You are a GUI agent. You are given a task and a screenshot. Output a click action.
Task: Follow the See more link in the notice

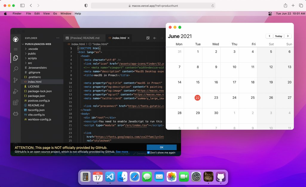[122, 152]
